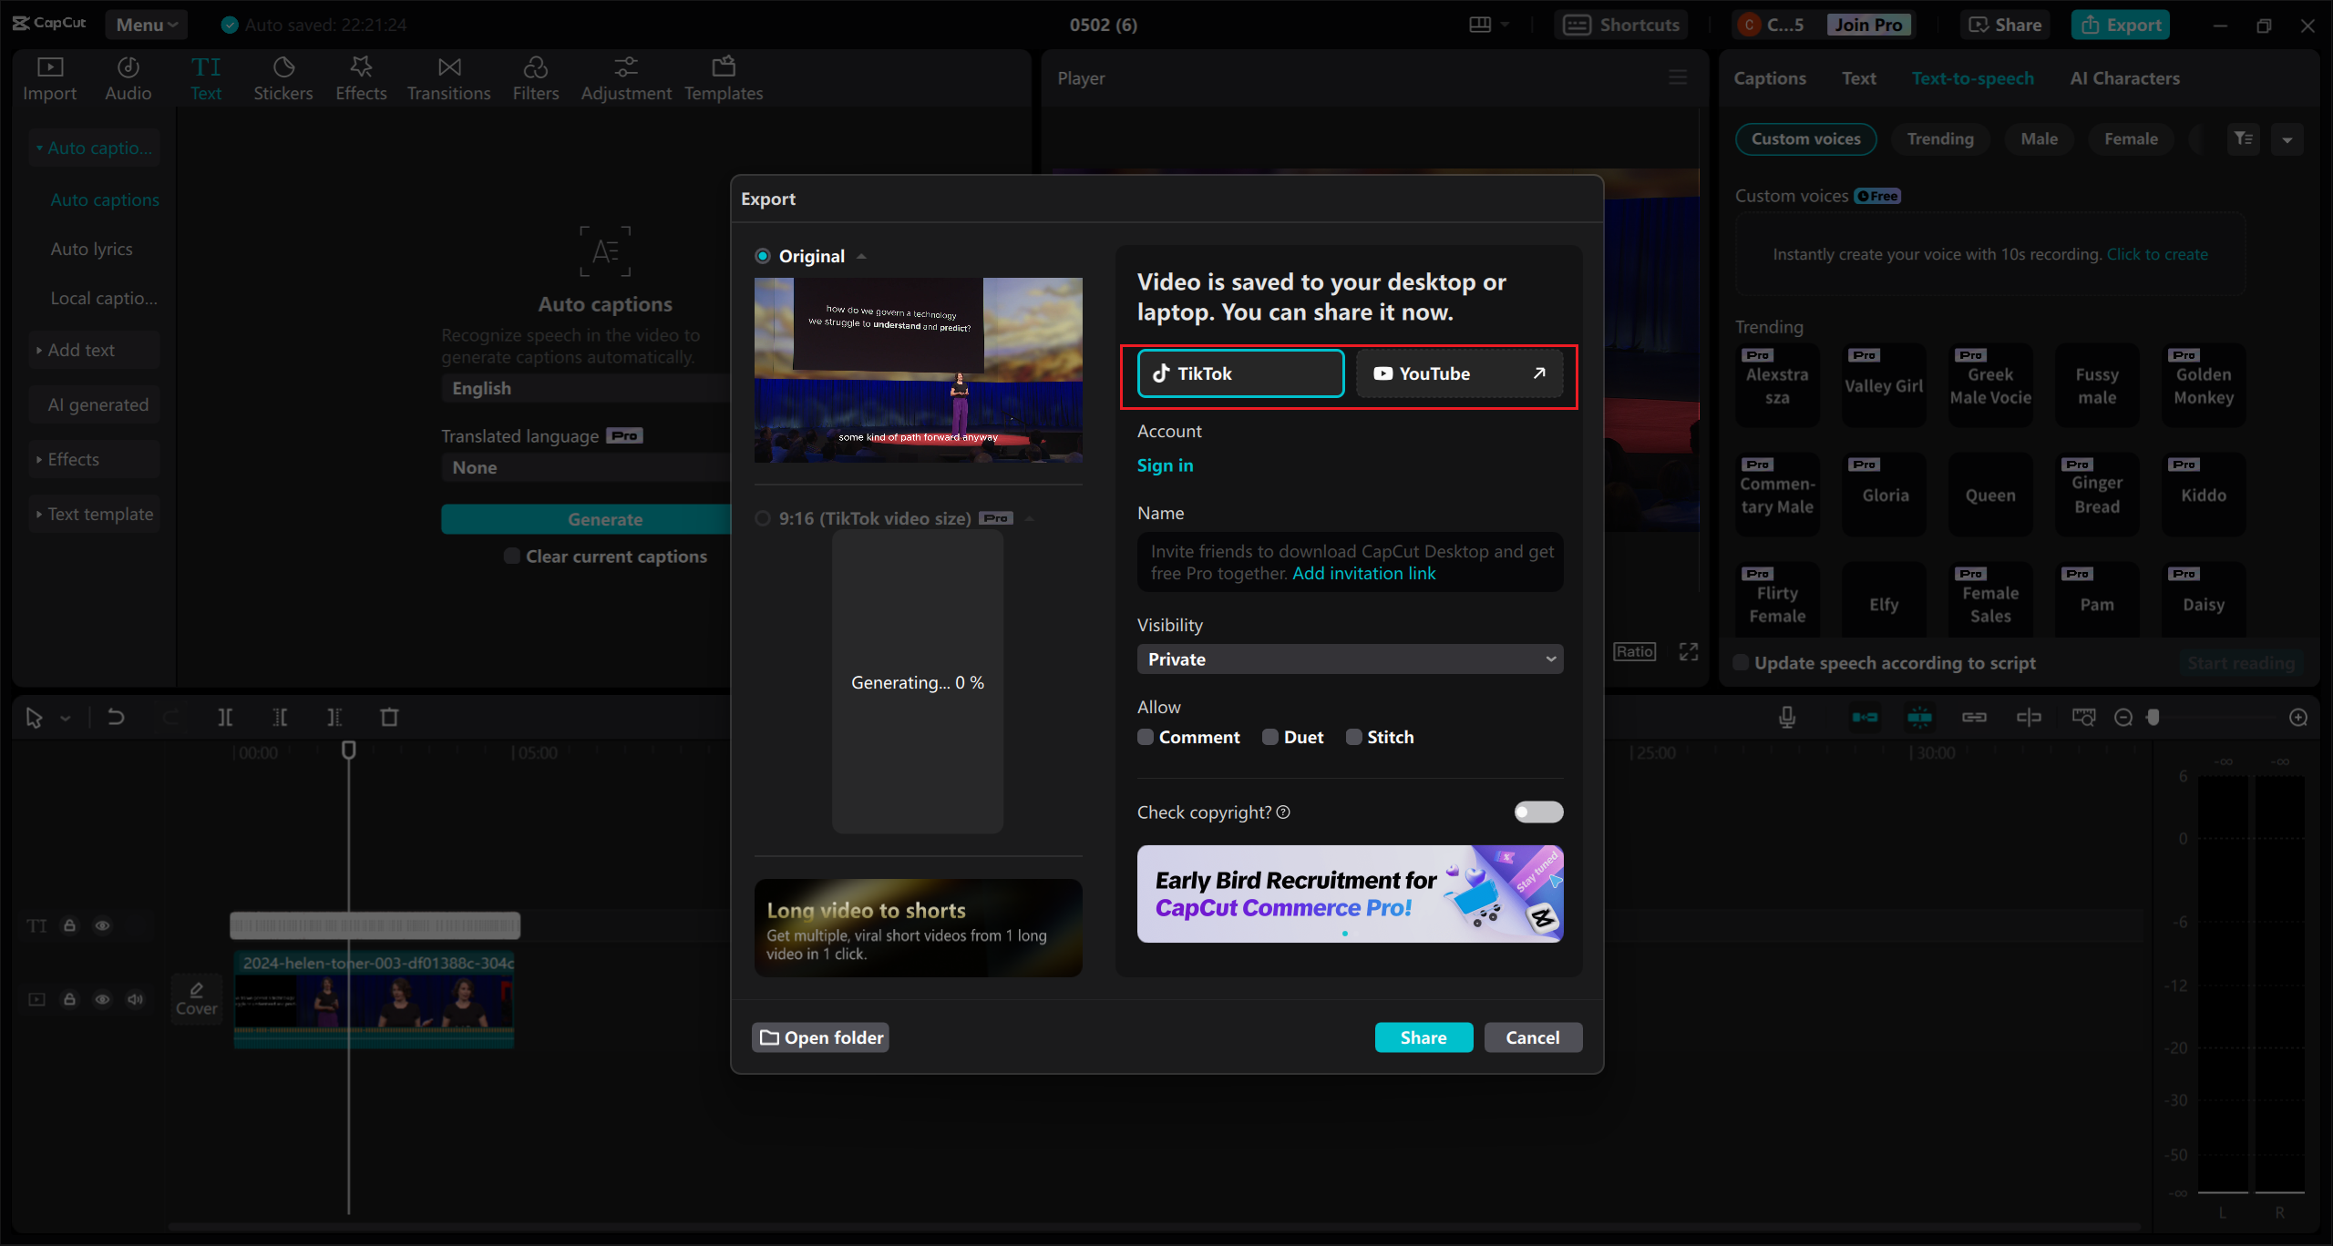Click the fullscreen icon in player
Image resolution: width=2333 pixels, height=1246 pixels.
[1689, 651]
